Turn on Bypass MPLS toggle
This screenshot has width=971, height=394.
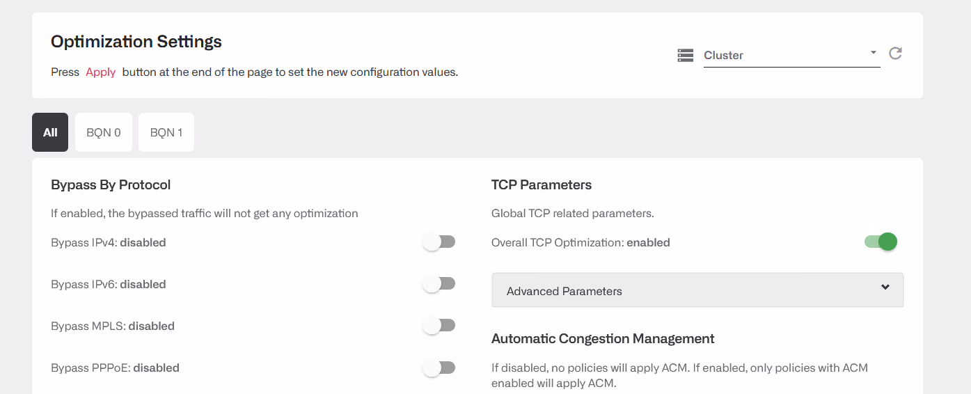coord(439,326)
